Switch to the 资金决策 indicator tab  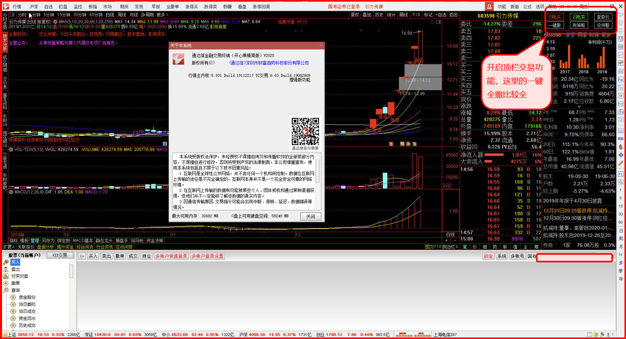[155, 240]
